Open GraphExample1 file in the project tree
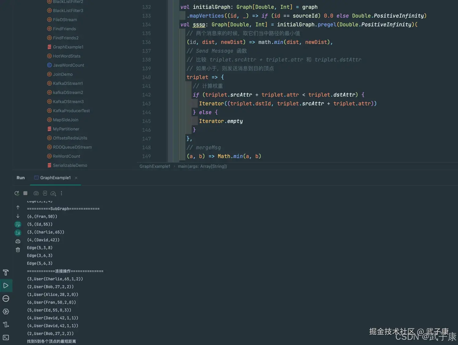Screen dimensions: 458x345 68,47
